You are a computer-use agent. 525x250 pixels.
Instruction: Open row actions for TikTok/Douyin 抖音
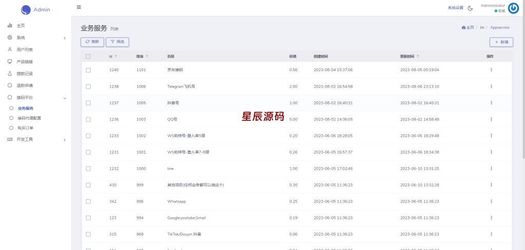[491, 234]
